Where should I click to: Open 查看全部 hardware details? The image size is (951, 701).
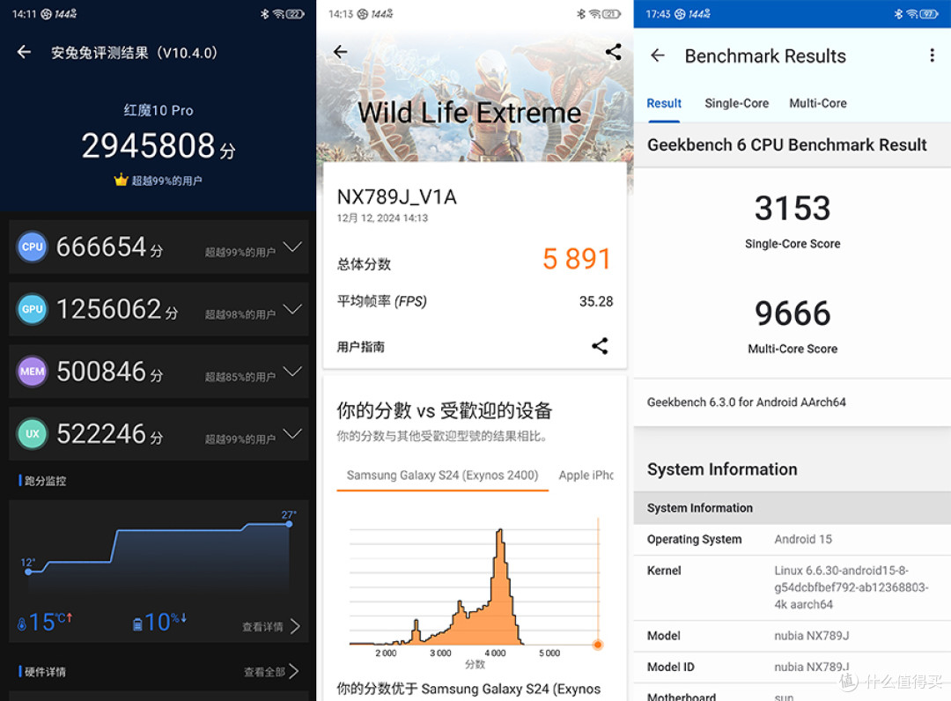pos(270,671)
